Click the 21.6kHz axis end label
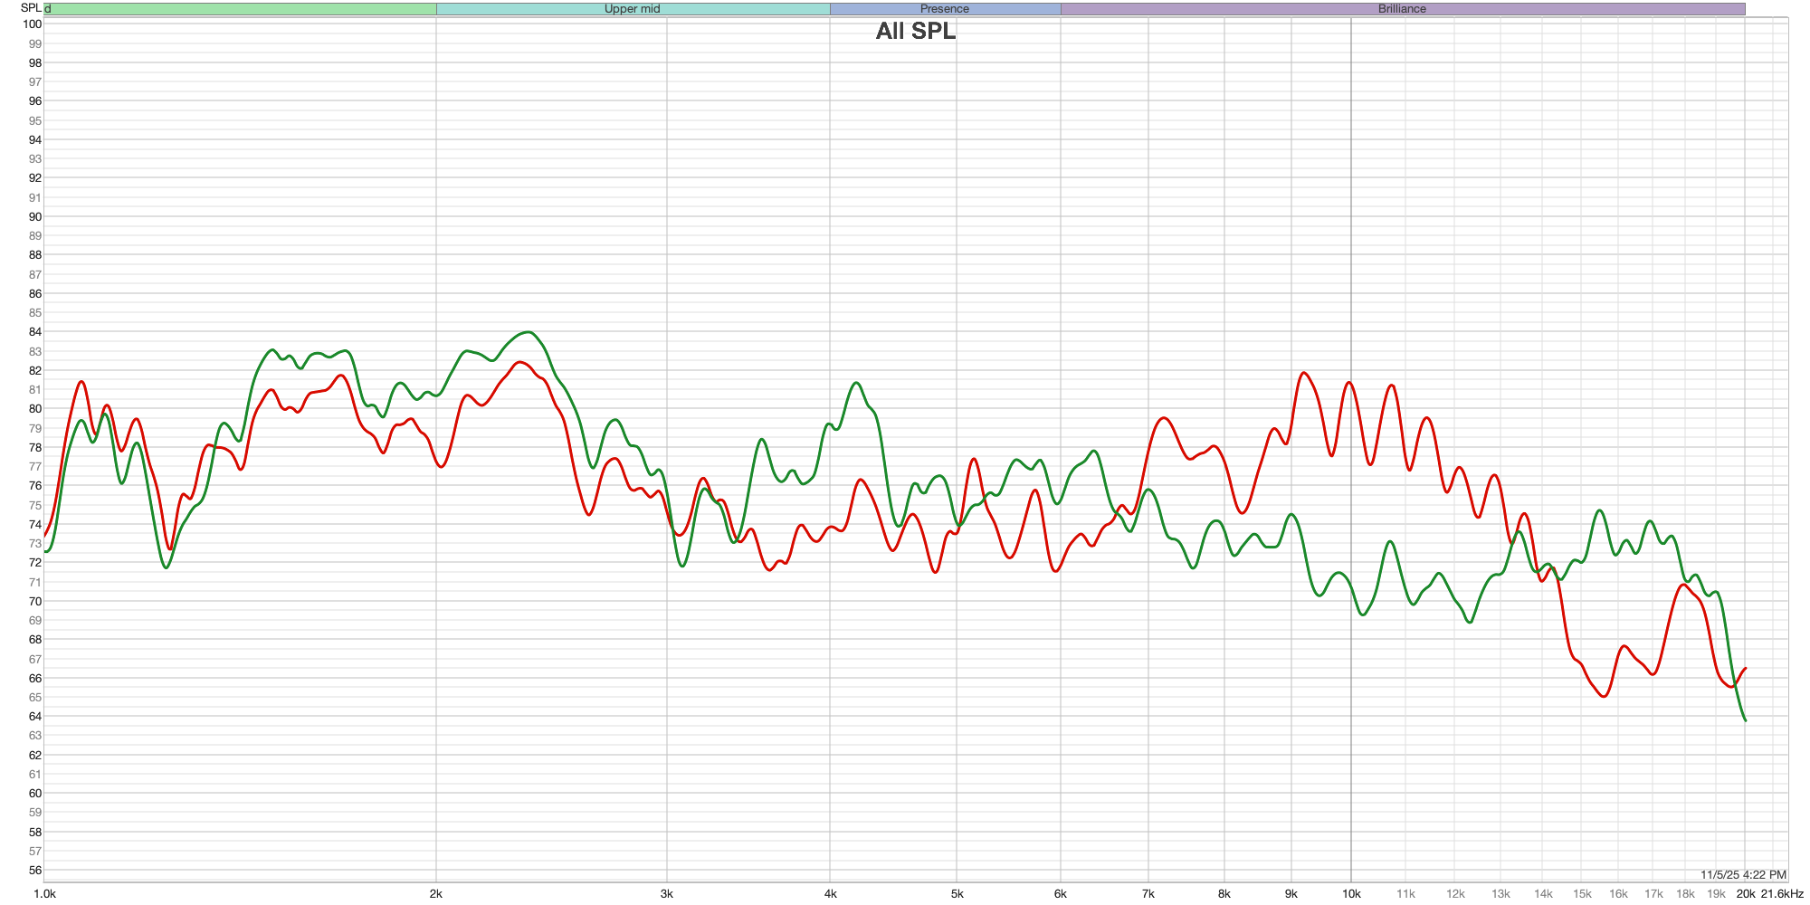Image resolution: width=1810 pixels, height=905 pixels. click(1782, 894)
